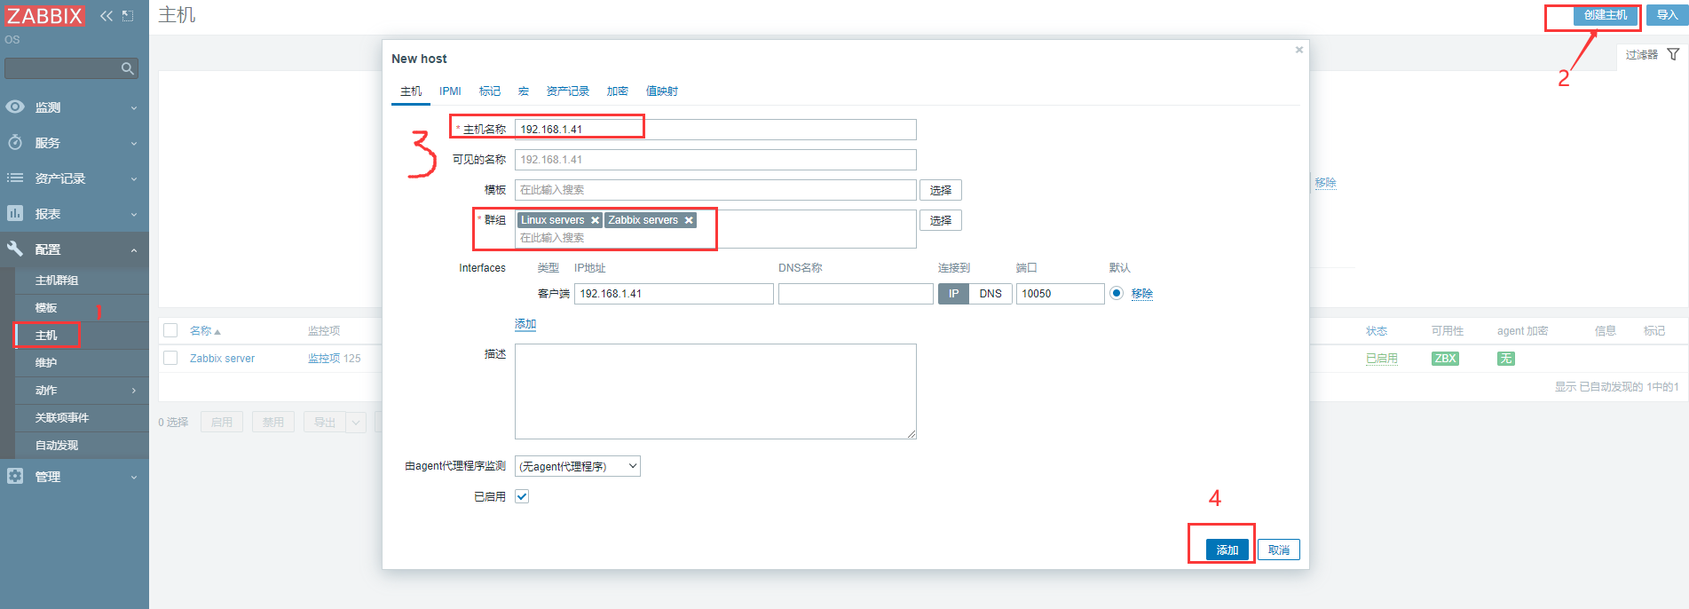Switch to the 主机 tab
The height and width of the screenshot is (609, 1689).
411,91
